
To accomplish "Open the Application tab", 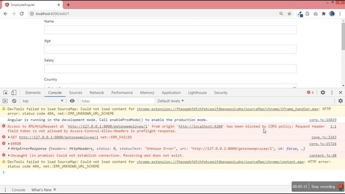I will [171, 93].
